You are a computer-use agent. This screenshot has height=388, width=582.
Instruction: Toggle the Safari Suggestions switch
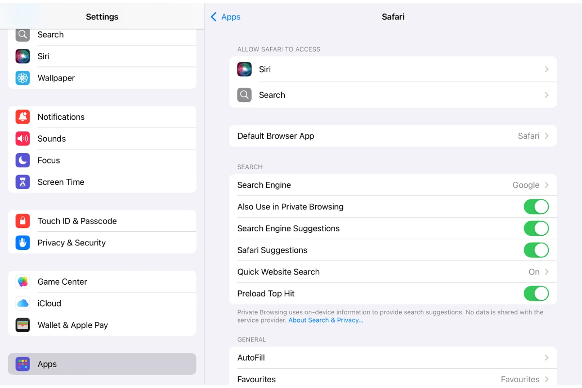[536, 250]
